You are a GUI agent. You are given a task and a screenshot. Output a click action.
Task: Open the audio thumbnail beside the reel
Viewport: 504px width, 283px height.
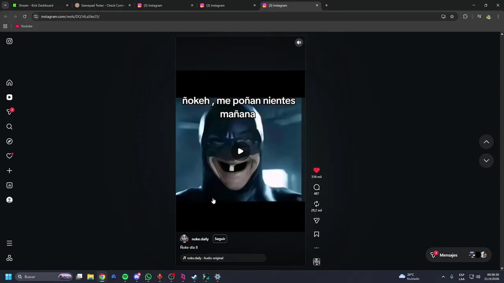pos(316,262)
